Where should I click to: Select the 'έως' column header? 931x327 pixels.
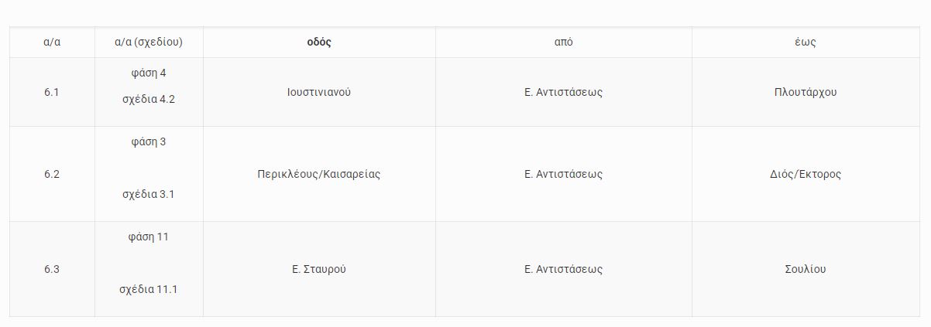point(806,43)
